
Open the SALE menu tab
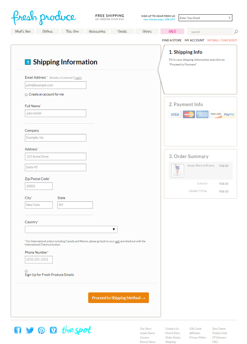pos(172,31)
